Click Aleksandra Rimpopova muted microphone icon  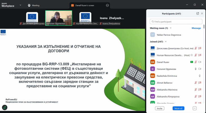(196, 96)
